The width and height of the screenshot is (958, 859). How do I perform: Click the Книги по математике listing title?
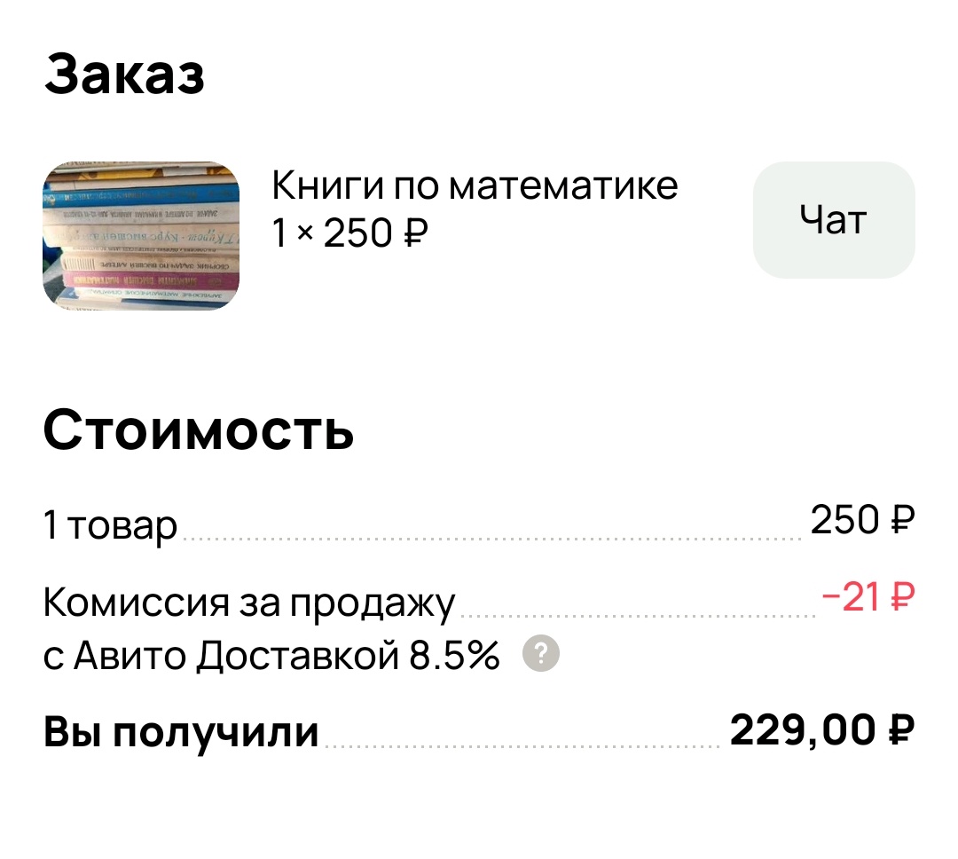(x=474, y=185)
